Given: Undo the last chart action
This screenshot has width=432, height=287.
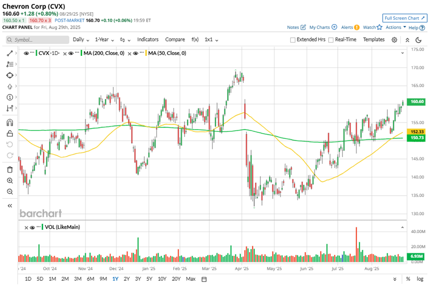Looking at the screenshot, I should click(x=10, y=145).
